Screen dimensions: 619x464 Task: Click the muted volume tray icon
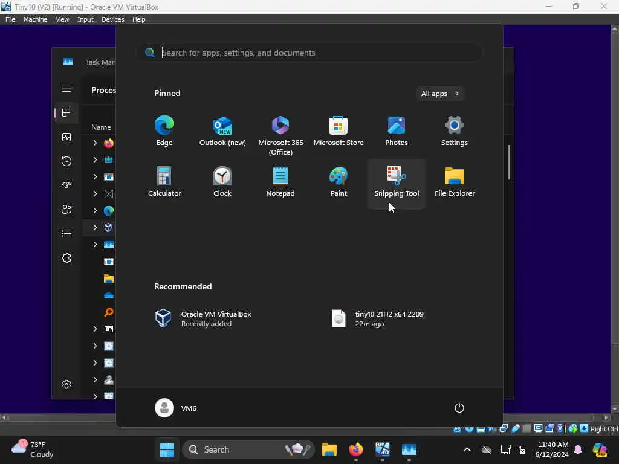[x=521, y=449]
